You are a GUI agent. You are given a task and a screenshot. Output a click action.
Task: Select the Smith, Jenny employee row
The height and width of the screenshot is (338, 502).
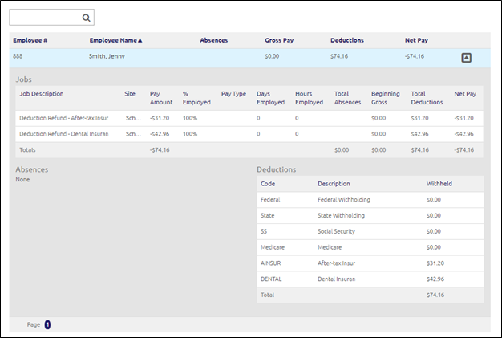(107, 57)
